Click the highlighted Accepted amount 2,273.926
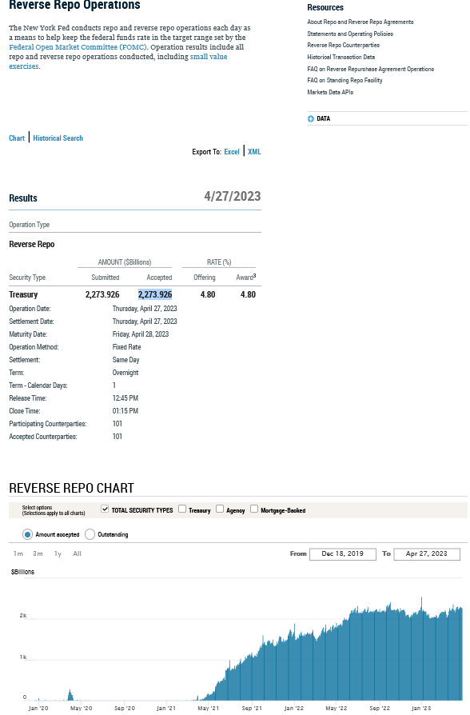The height and width of the screenshot is (715, 470). 155,294
